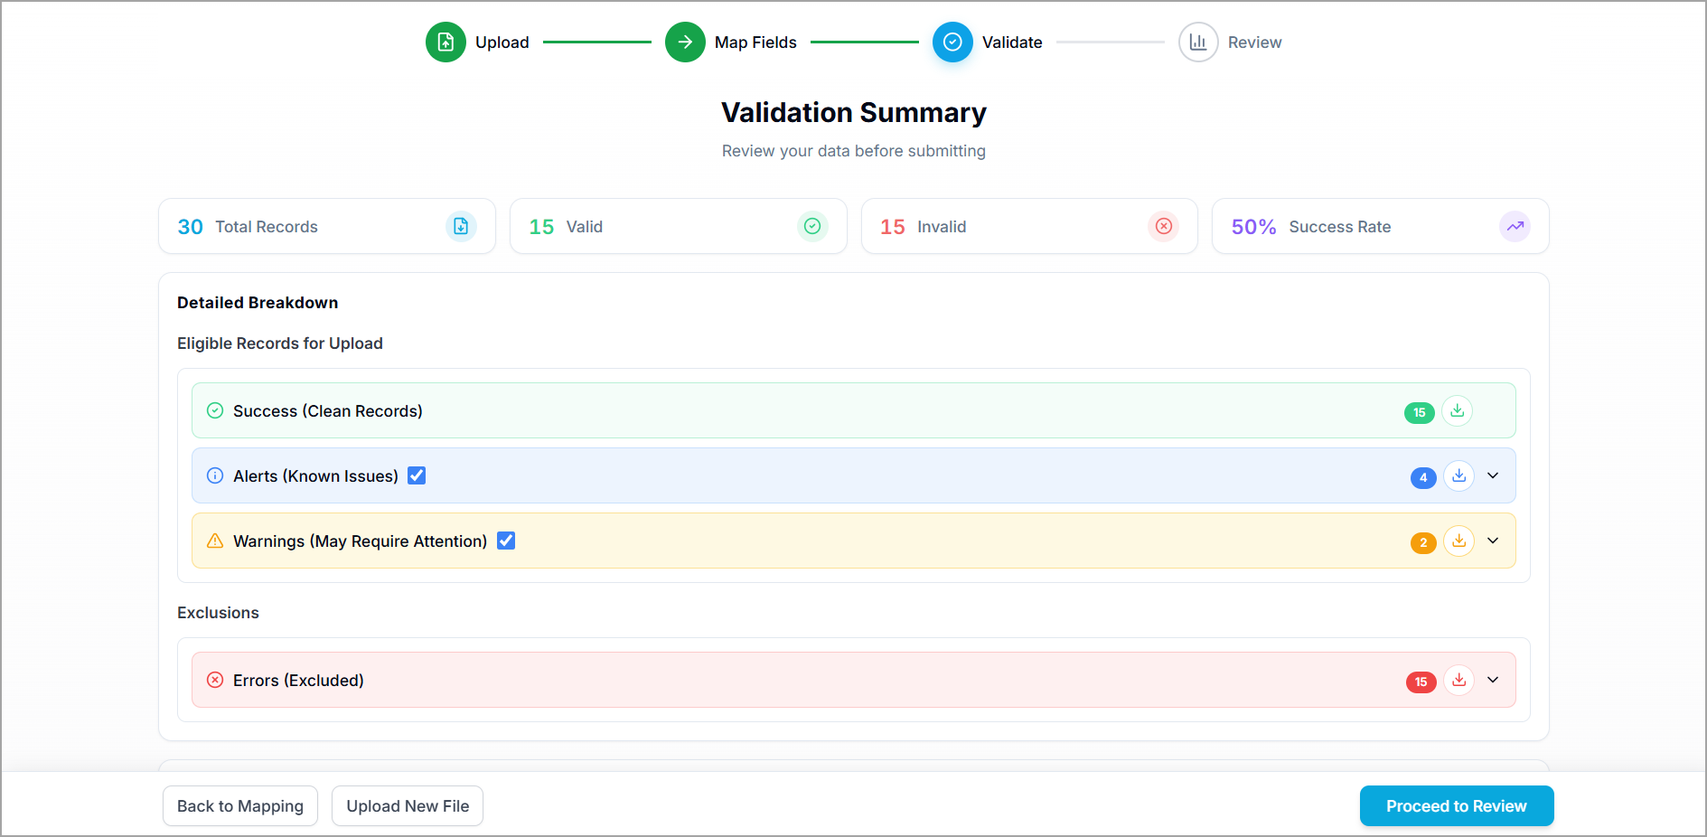Click the Success Rate trend icon
This screenshot has width=1707, height=837.
(1515, 227)
